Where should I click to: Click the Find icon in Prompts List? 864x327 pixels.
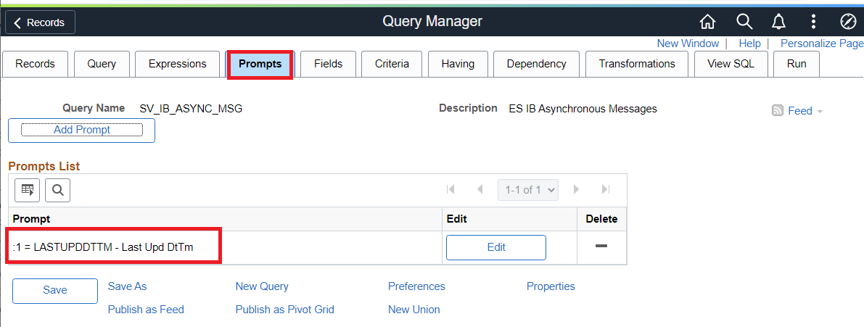(58, 190)
